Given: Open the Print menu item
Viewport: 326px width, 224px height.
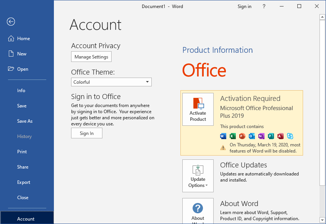Looking at the screenshot, I should (22, 152).
